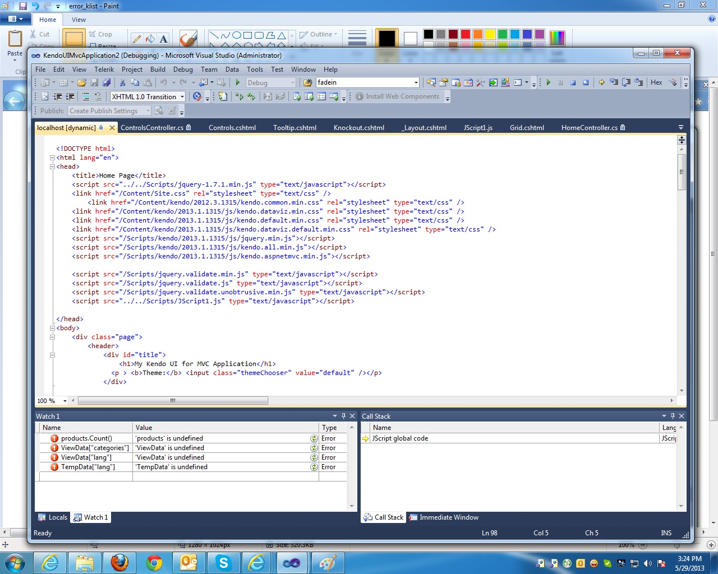Click the Open File folder icon
The width and height of the screenshot is (718, 574).
coord(82,82)
